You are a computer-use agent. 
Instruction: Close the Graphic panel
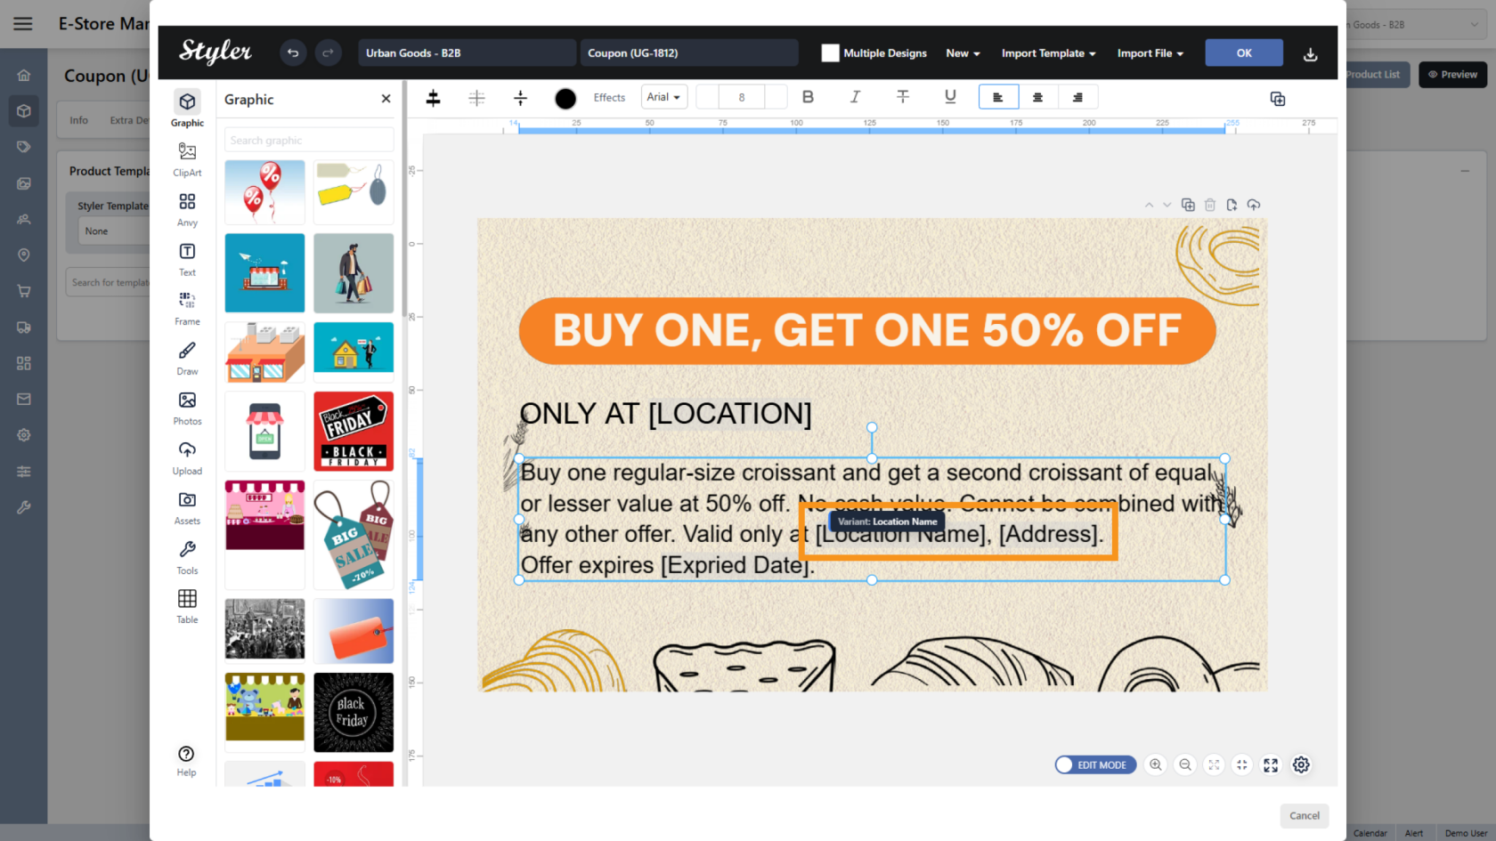[x=386, y=99]
